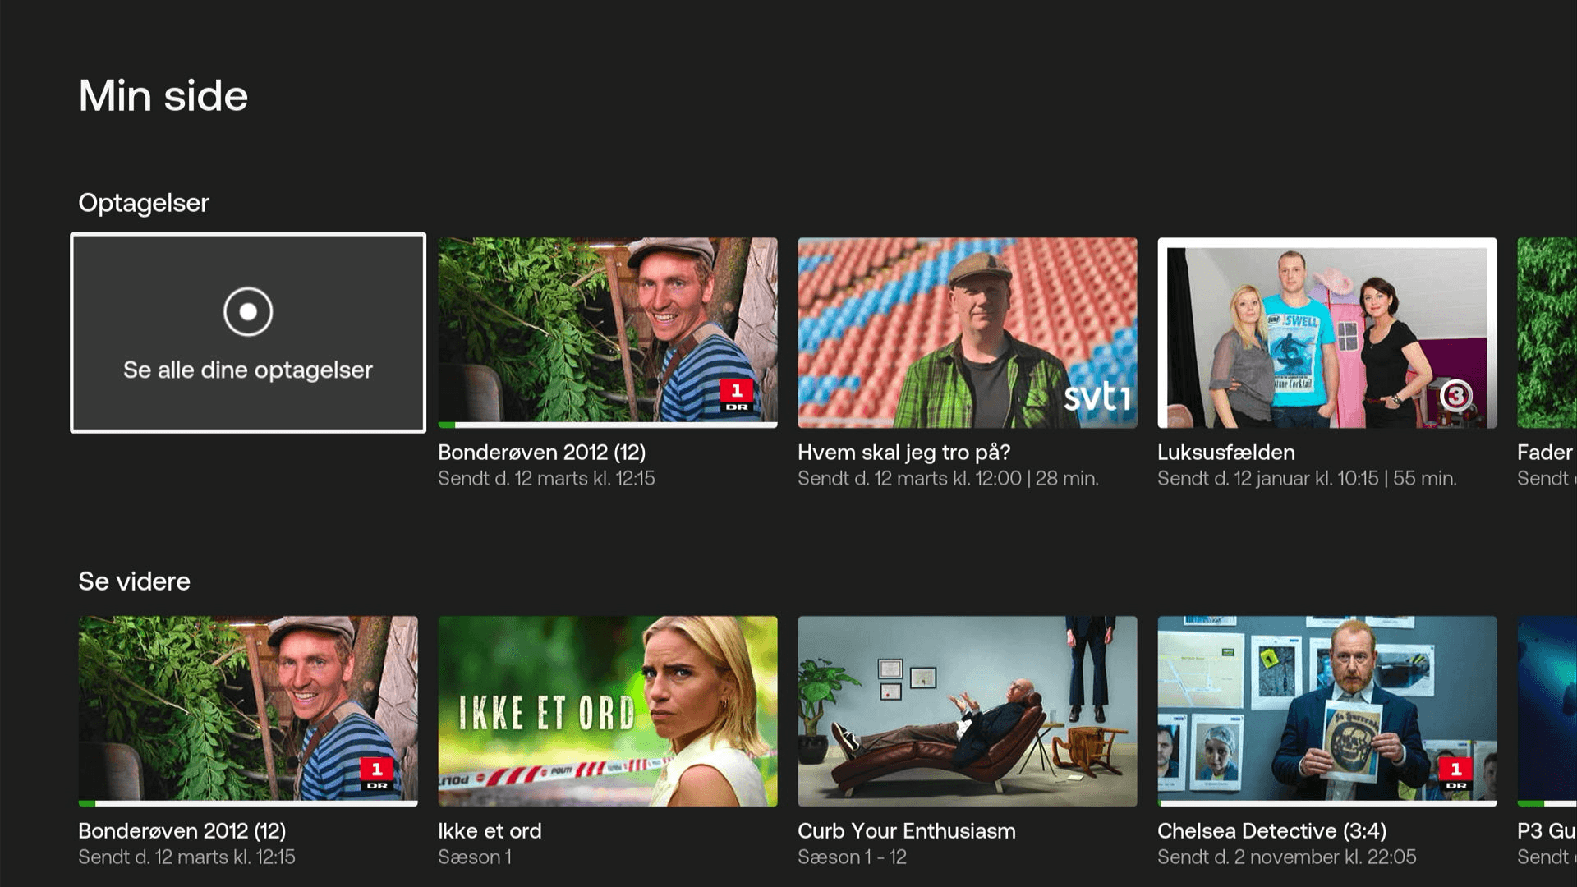This screenshot has width=1577, height=887.
Task: Click the Luksusfælden title text
Action: pyautogui.click(x=1225, y=453)
